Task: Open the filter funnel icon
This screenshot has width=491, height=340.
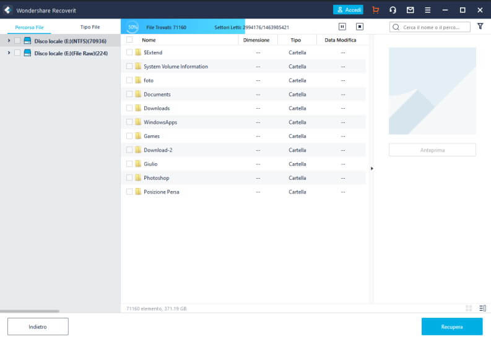Action: (480, 26)
